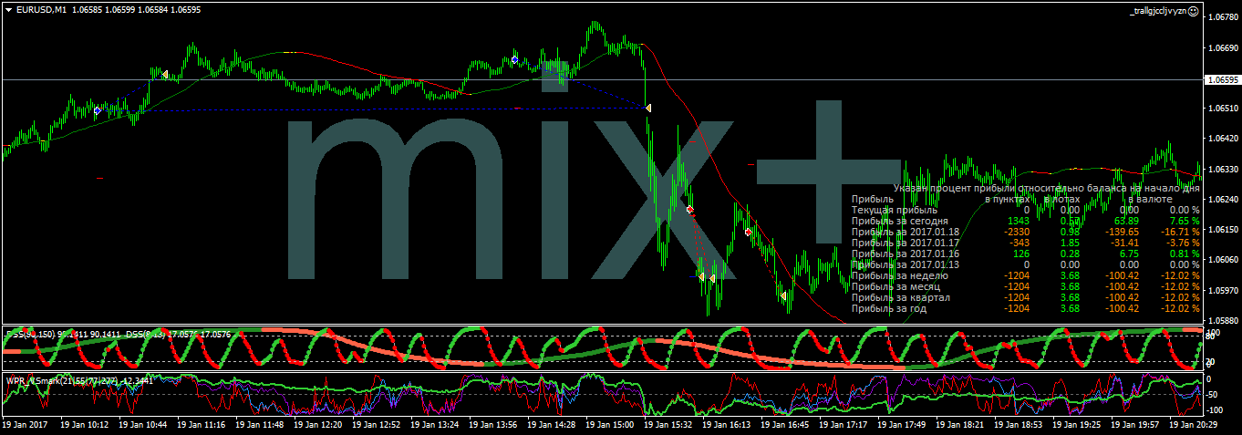1242x435 pixels.
Task: Click the '19 Jan 2017' time axis label
Action: pyautogui.click(x=26, y=425)
